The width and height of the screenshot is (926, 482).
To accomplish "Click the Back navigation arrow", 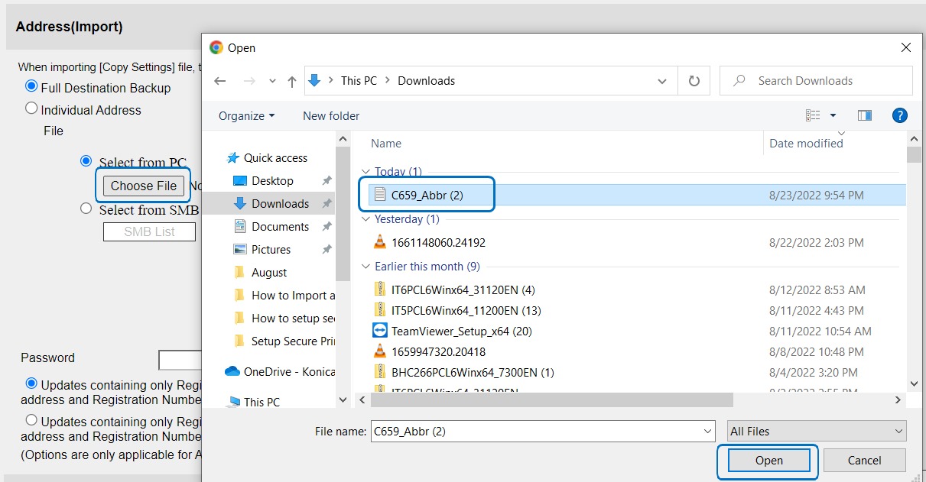I will pyautogui.click(x=220, y=81).
